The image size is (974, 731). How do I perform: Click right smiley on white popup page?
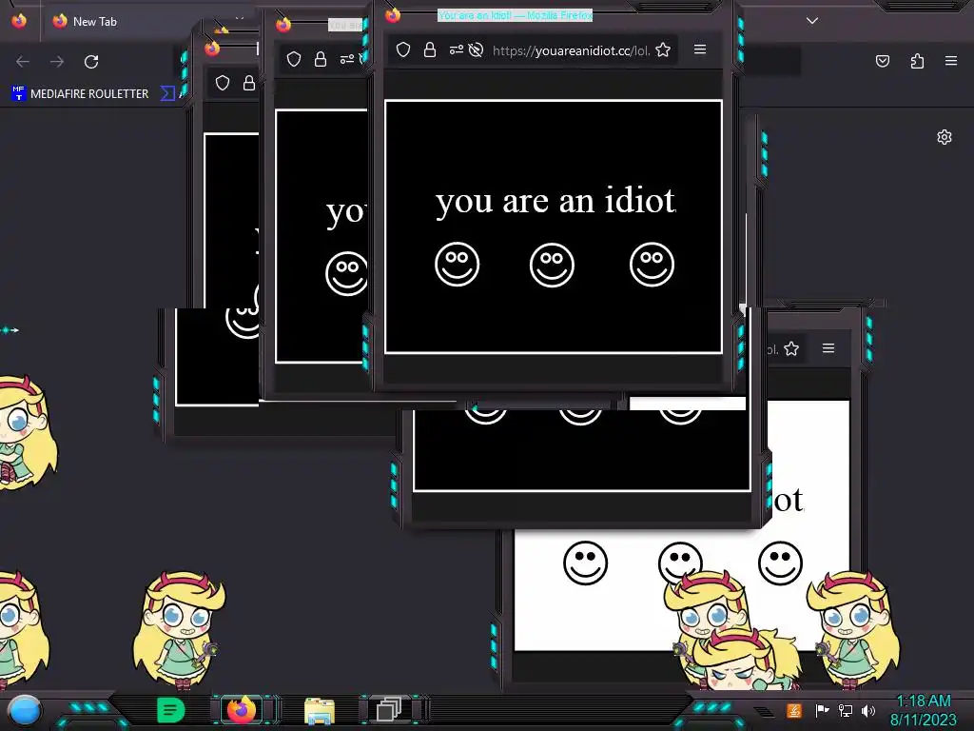click(x=780, y=563)
